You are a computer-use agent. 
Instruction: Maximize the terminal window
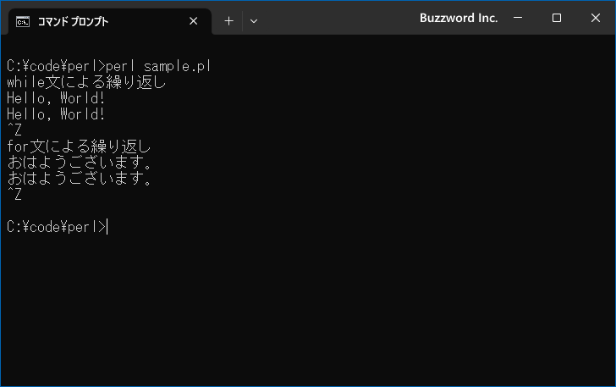point(557,18)
